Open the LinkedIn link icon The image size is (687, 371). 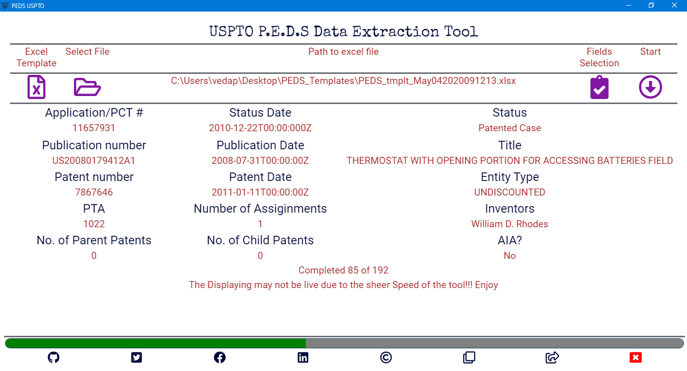tap(303, 357)
